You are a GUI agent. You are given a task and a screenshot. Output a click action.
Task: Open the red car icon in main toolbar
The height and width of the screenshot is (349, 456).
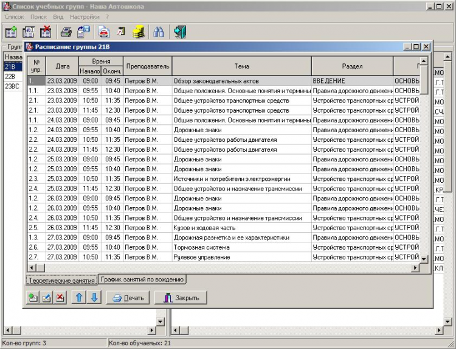coord(104,33)
